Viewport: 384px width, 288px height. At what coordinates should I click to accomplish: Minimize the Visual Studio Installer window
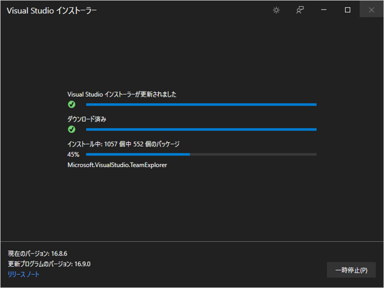coord(324,10)
